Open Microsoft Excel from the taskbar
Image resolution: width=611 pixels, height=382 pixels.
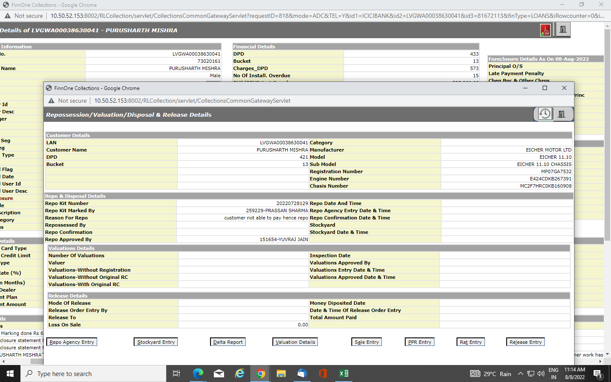[344, 374]
